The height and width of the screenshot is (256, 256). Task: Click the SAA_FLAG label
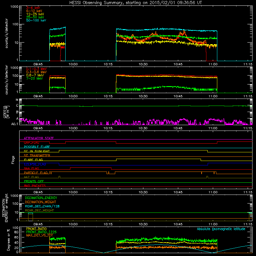(31, 168)
